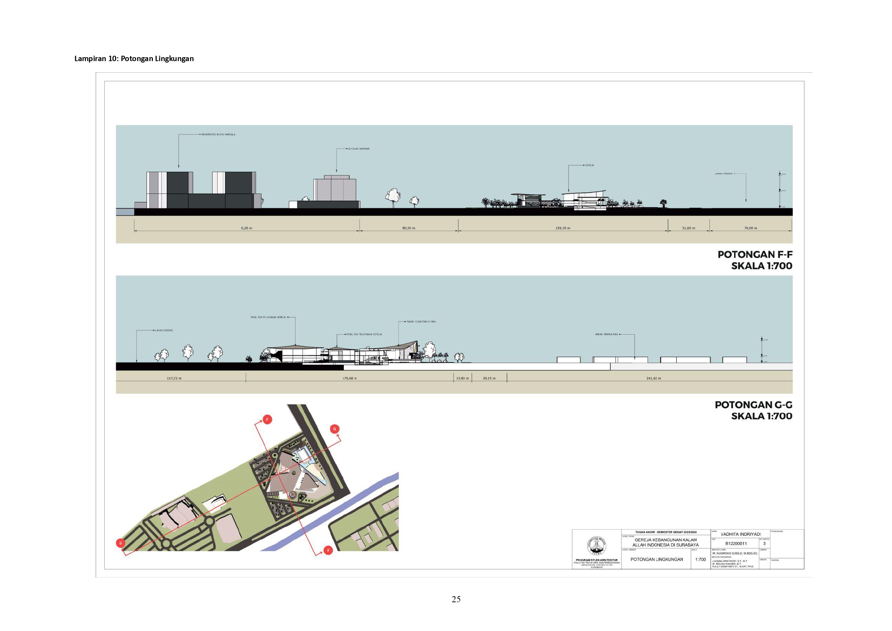Click the VADHITA INDRIYADI name field

741,534
